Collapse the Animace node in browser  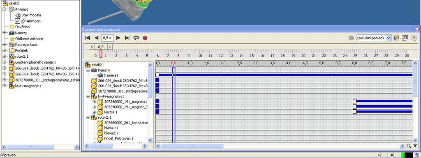(4, 9)
